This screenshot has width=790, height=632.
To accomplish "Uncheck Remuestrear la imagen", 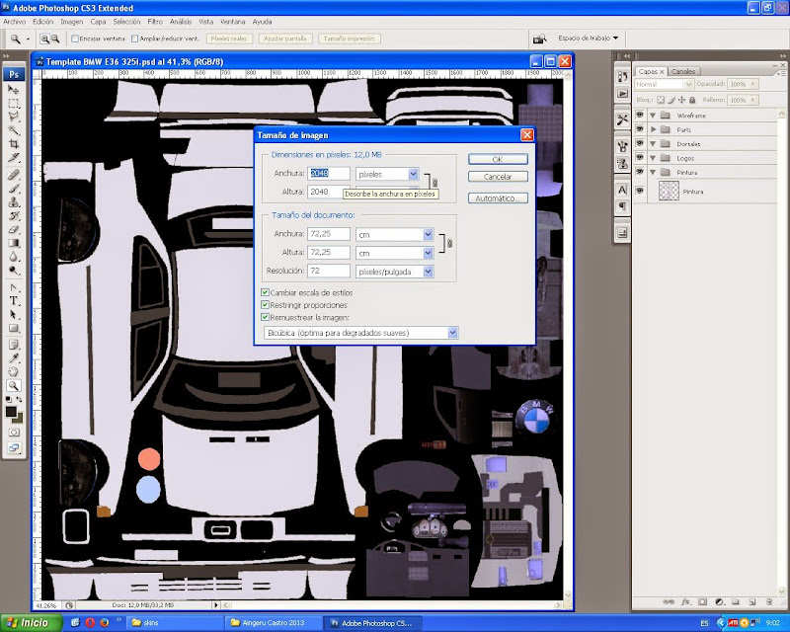I will tap(265, 318).
